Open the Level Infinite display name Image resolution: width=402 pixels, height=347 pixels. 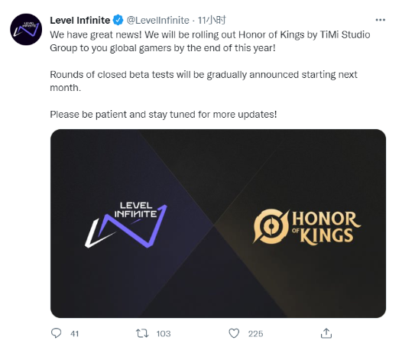tap(80, 21)
